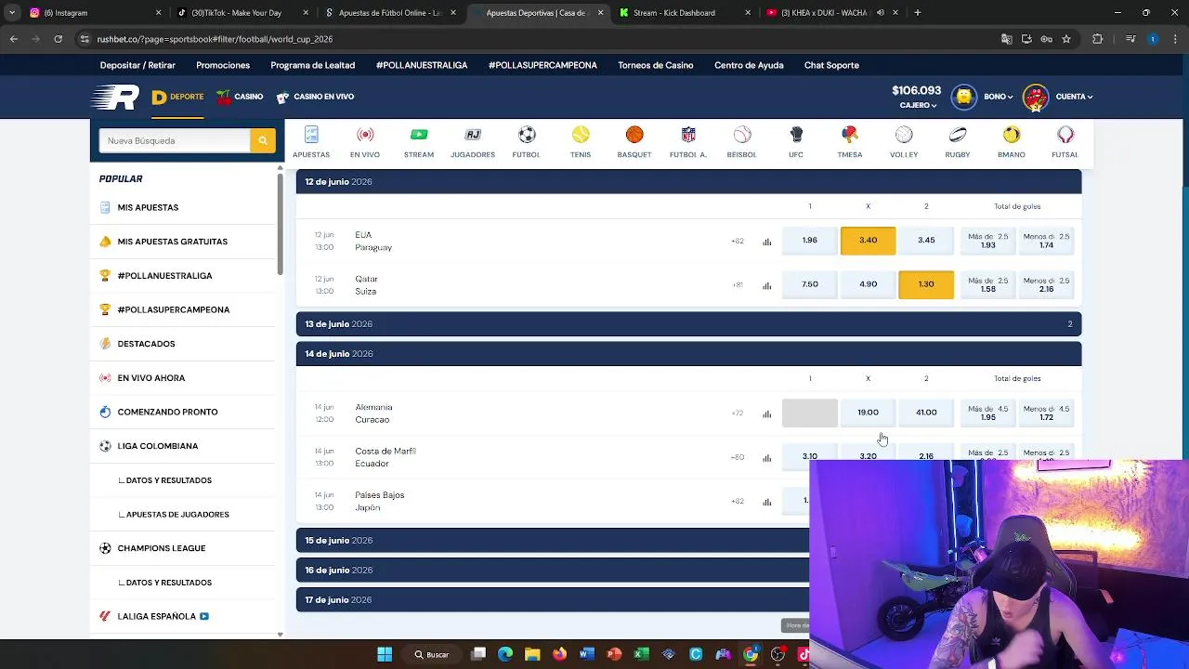Select the 4.90 draw odds for Qatar-Suiza

[868, 284]
